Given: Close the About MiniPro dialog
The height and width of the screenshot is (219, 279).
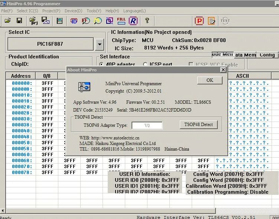Looking at the screenshot, I should (223, 70).
